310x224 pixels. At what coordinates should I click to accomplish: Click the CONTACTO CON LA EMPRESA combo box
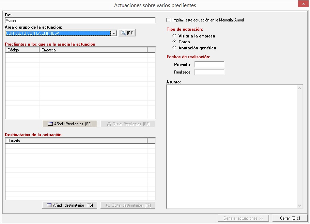pos(58,33)
